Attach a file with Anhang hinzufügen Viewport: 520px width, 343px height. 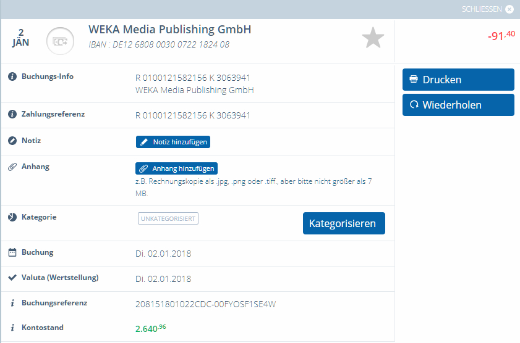tap(176, 168)
